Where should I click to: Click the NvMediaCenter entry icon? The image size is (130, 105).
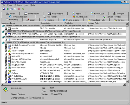pos(9,68)
